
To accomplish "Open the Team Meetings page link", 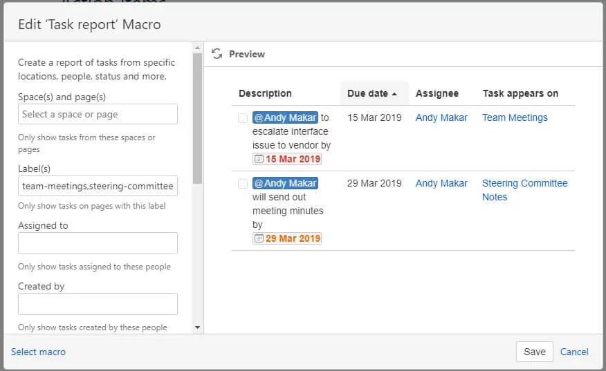I will 515,117.
